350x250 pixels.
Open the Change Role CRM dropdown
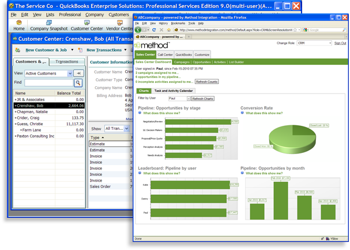(x=330, y=43)
